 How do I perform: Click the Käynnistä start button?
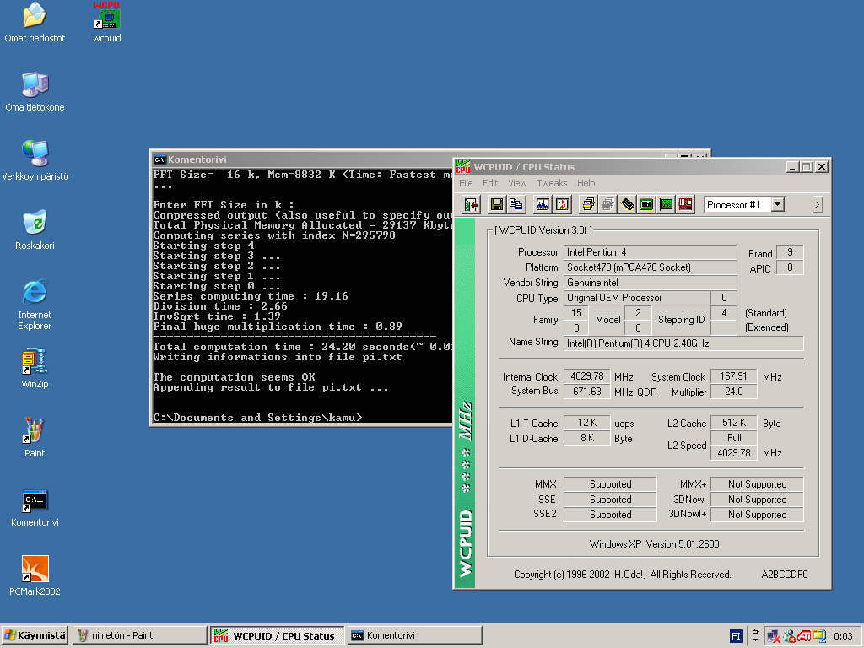[x=35, y=635]
